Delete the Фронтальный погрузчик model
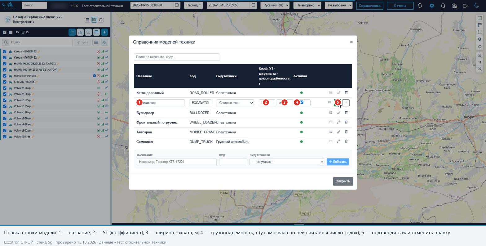This screenshot has width=486, height=246. point(346,122)
